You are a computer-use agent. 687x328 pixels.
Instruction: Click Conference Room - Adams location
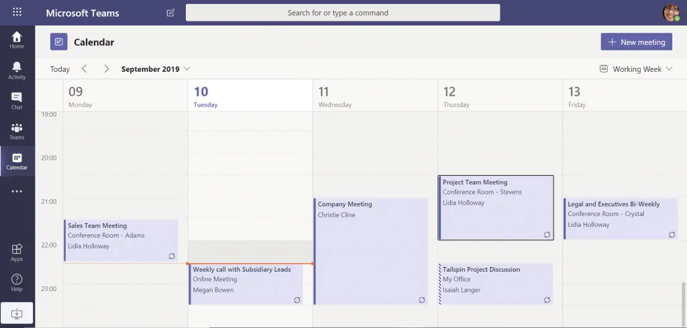pyautogui.click(x=106, y=235)
